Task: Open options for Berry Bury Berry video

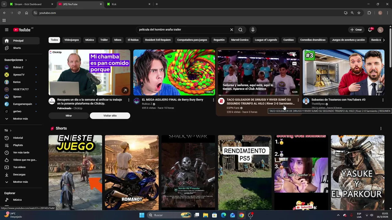Action: click(x=213, y=100)
